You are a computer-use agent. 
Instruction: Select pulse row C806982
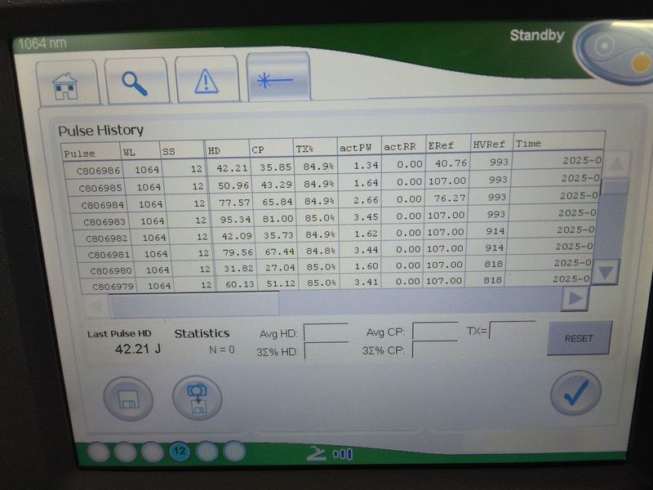pyautogui.click(x=335, y=234)
